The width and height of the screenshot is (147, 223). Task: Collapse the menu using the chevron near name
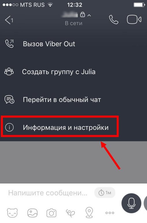[89, 15]
